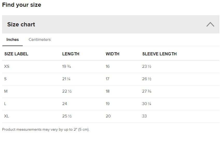
Task: Click the LENGTH column header
Action: [71, 54]
